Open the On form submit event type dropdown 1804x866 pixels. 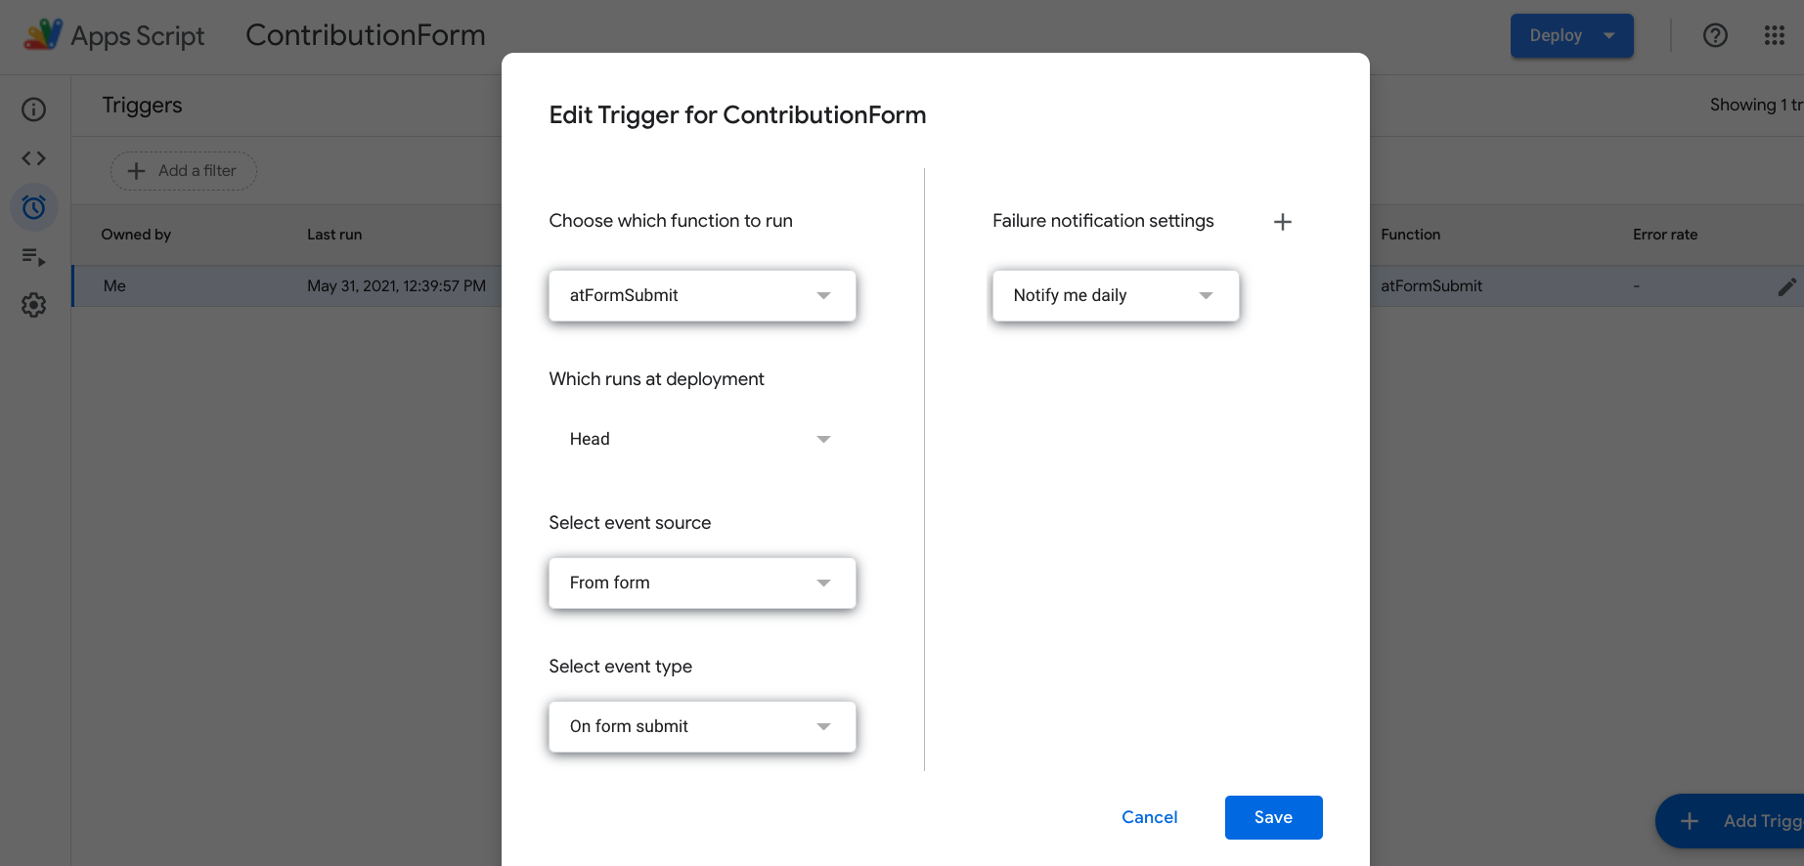click(x=702, y=726)
